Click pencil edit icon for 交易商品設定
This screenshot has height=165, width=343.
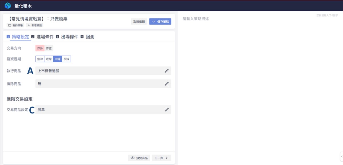pyautogui.click(x=167, y=109)
